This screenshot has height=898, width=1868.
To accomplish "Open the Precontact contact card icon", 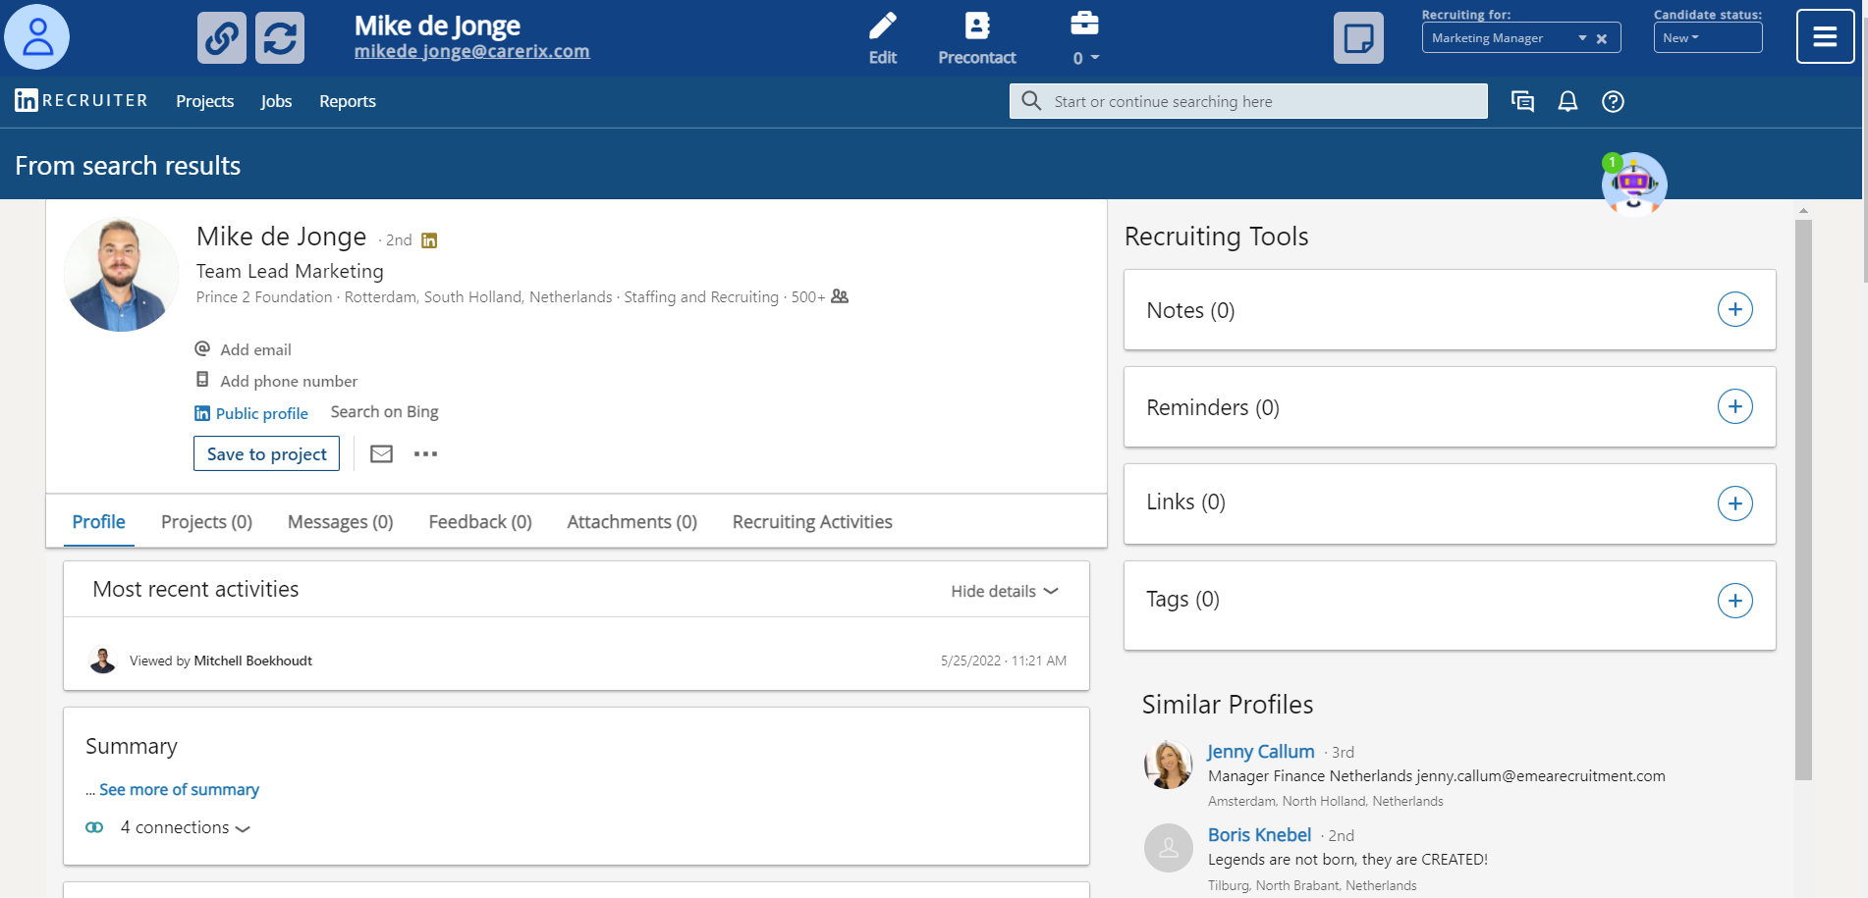I will click(976, 26).
